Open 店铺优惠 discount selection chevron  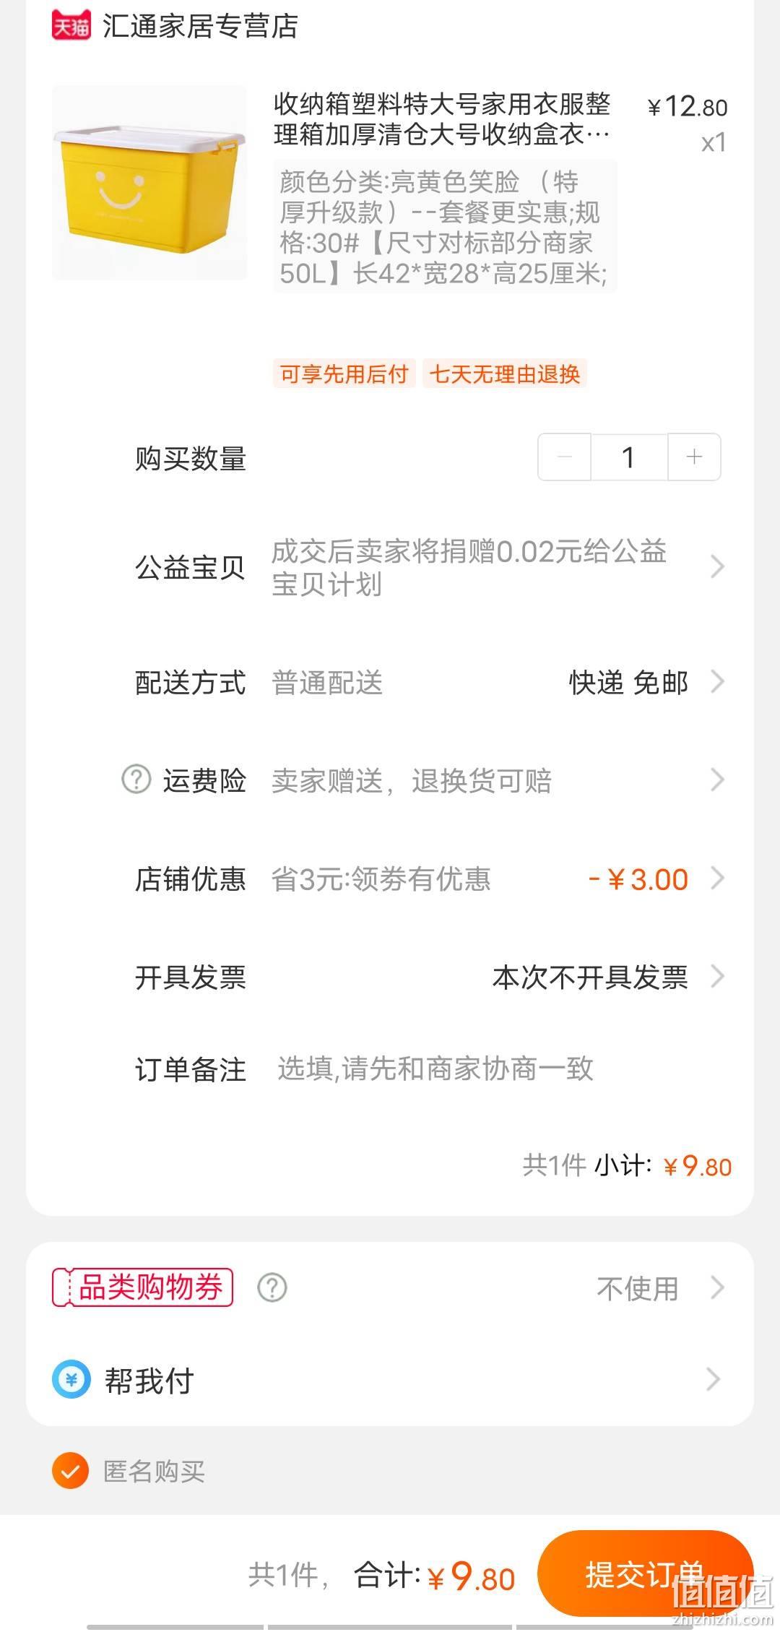[716, 878]
